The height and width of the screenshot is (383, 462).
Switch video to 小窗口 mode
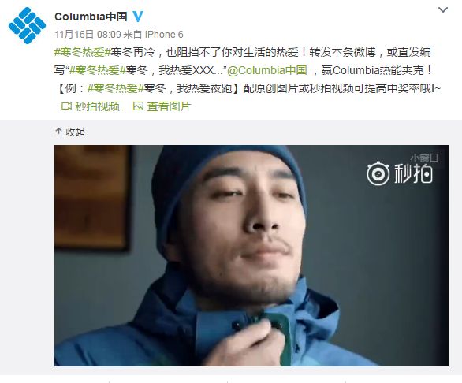(424, 158)
